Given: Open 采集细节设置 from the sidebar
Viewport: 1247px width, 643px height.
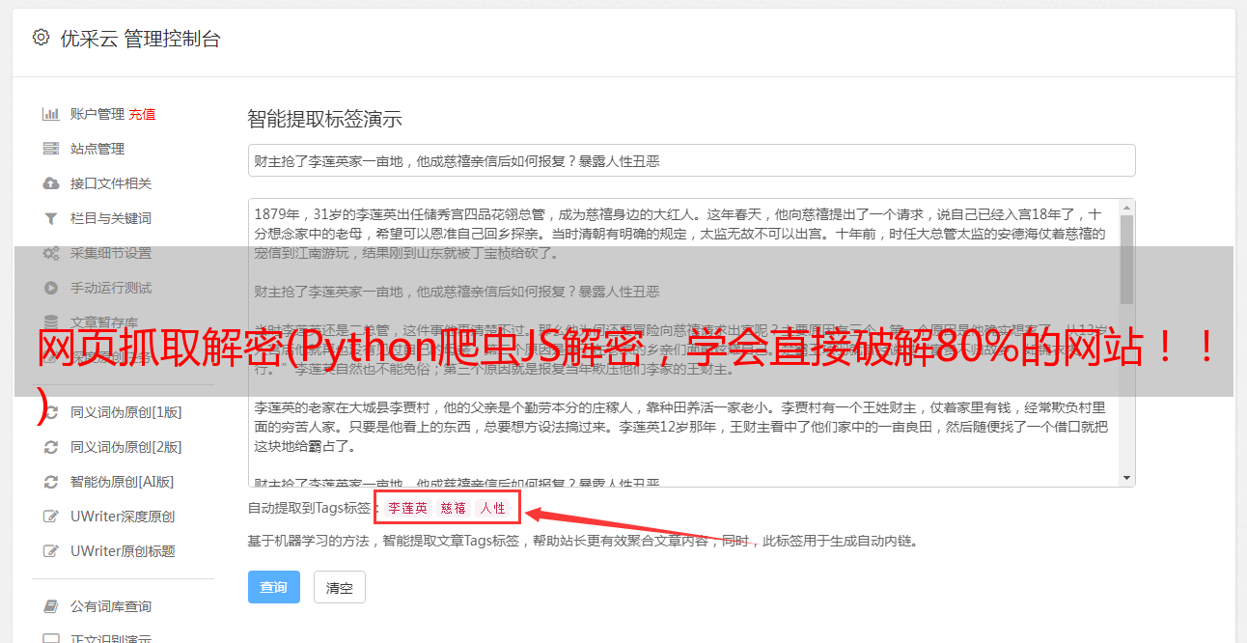Looking at the screenshot, I should point(110,253).
